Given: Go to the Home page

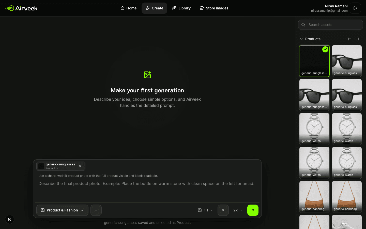Looking at the screenshot, I should coord(128,8).
